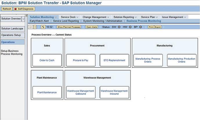Open the Solution Reporting menu
Image resolution: width=200 pixels, height=120 pixels.
(x=125, y=17)
